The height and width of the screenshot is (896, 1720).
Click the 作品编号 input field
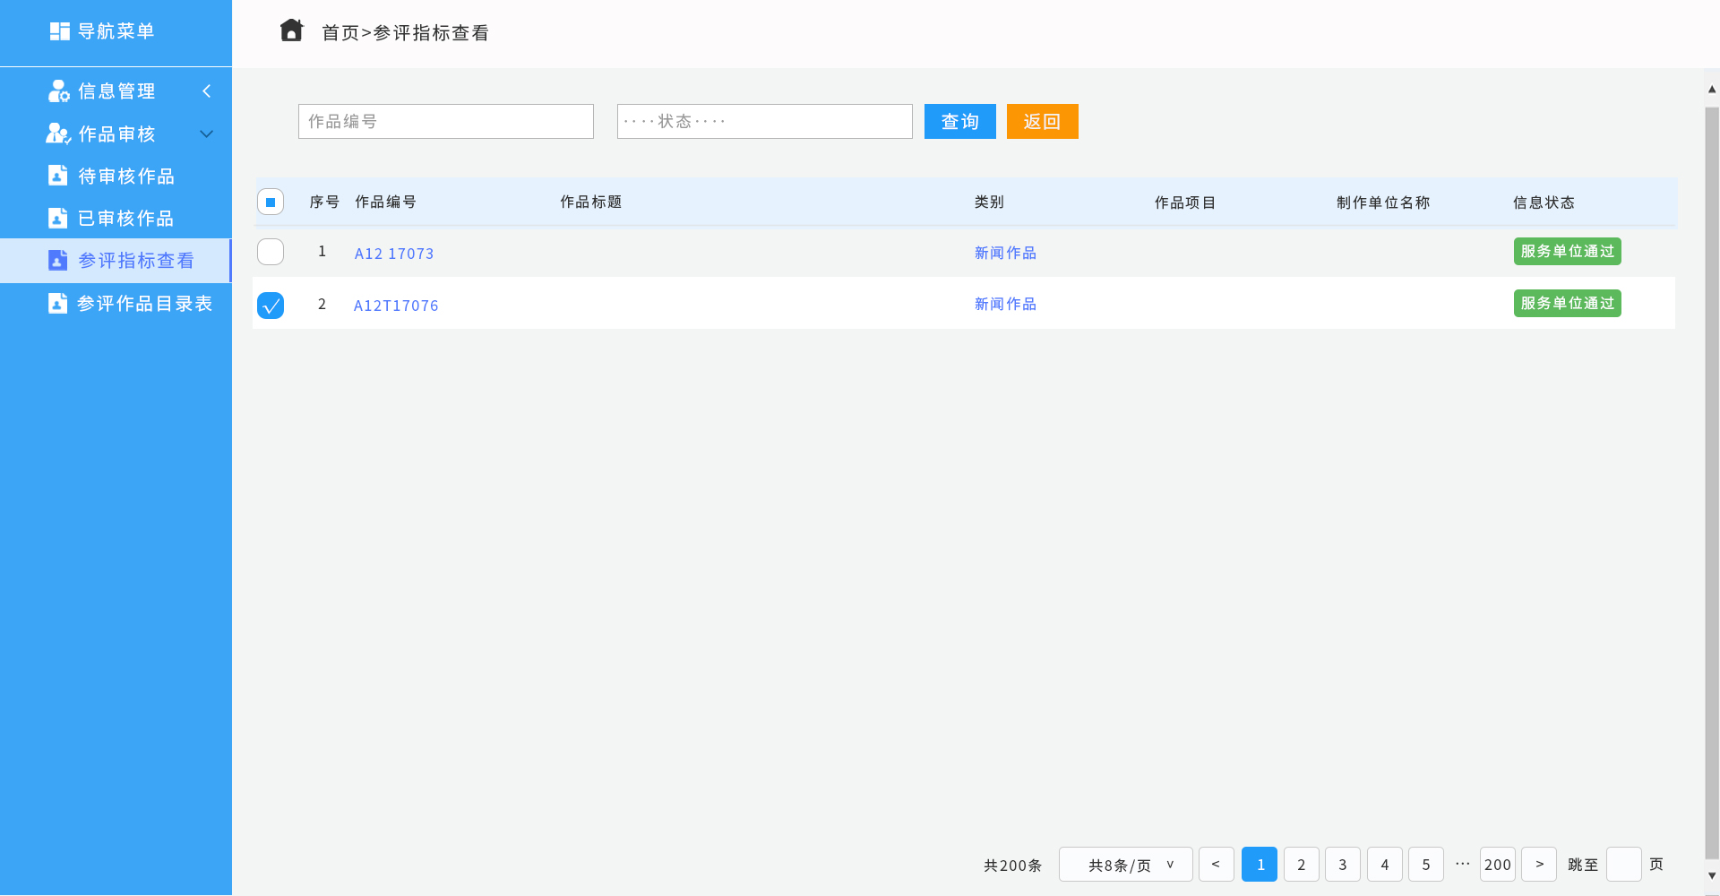coord(445,121)
